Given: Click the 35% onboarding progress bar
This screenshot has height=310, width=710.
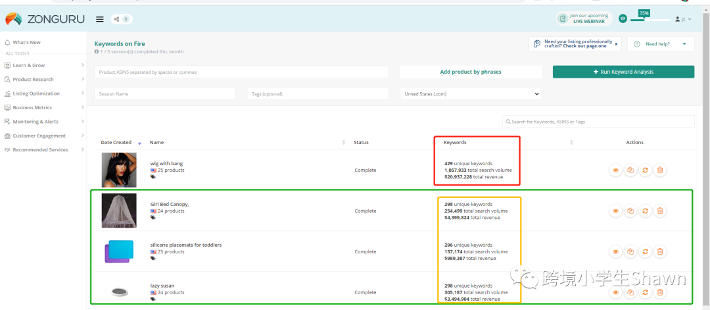Looking at the screenshot, I should pos(650,20).
